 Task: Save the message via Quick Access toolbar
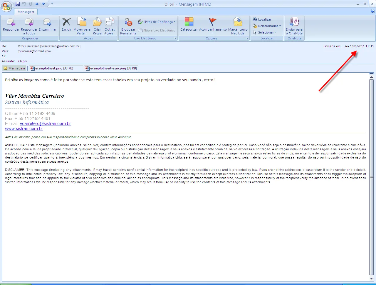[18, 4]
